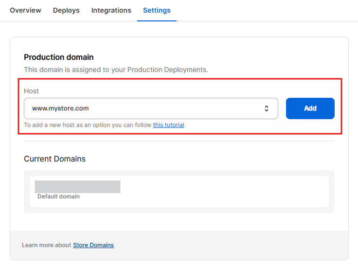This screenshot has height=269, width=358.
Task: Follow the Store Domains link
Action: (x=93, y=245)
